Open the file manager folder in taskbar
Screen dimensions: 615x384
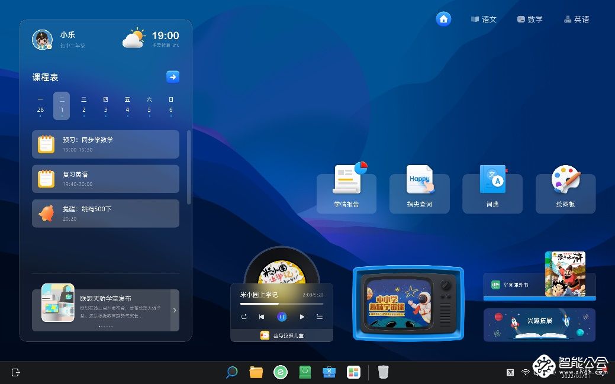point(256,372)
